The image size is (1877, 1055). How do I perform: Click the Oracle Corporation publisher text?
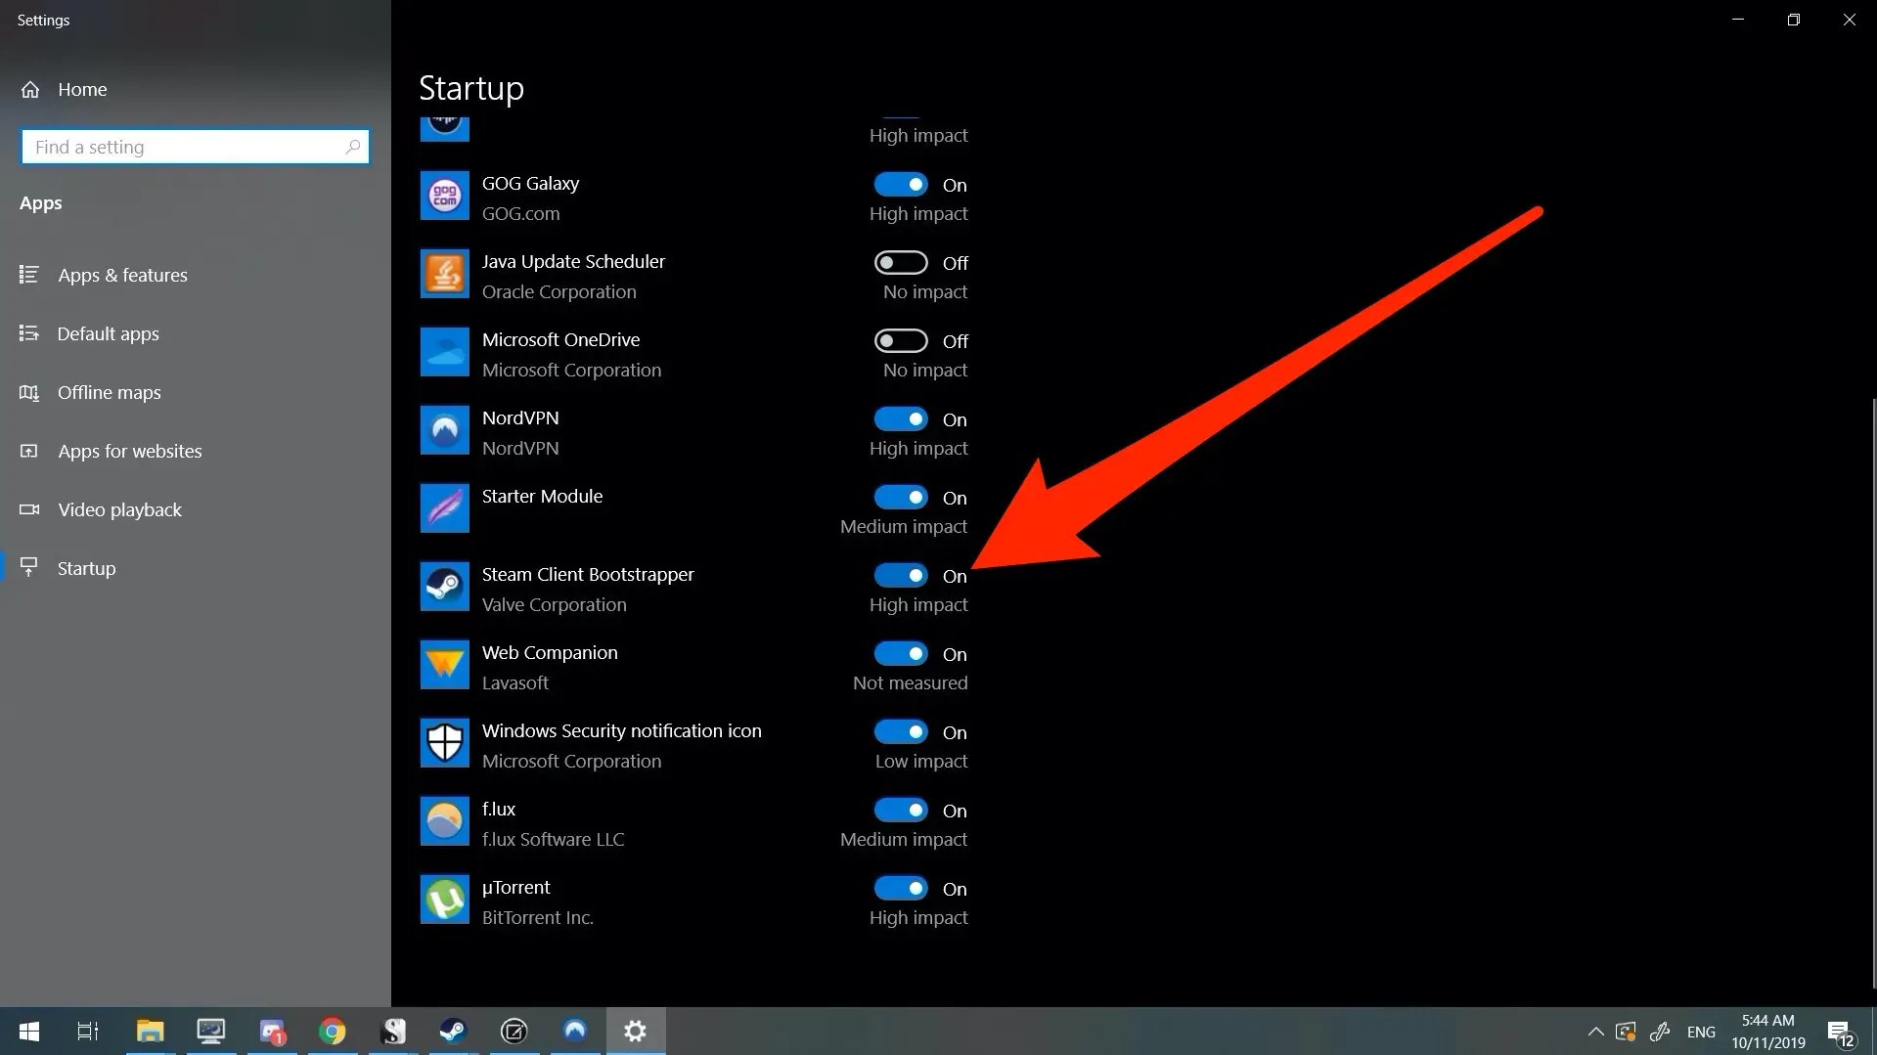(559, 291)
